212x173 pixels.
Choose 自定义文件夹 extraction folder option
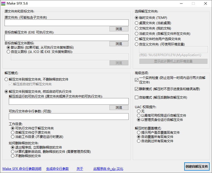pyautogui.click(x=137, y=44)
